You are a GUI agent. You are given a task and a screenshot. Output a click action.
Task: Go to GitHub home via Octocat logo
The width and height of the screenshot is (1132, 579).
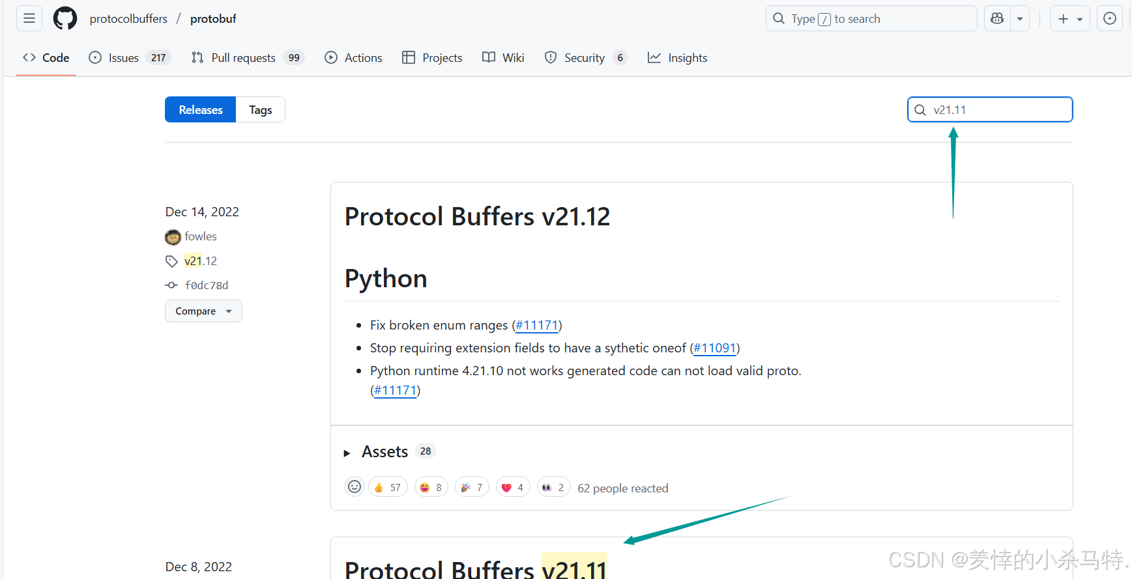tap(65, 18)
